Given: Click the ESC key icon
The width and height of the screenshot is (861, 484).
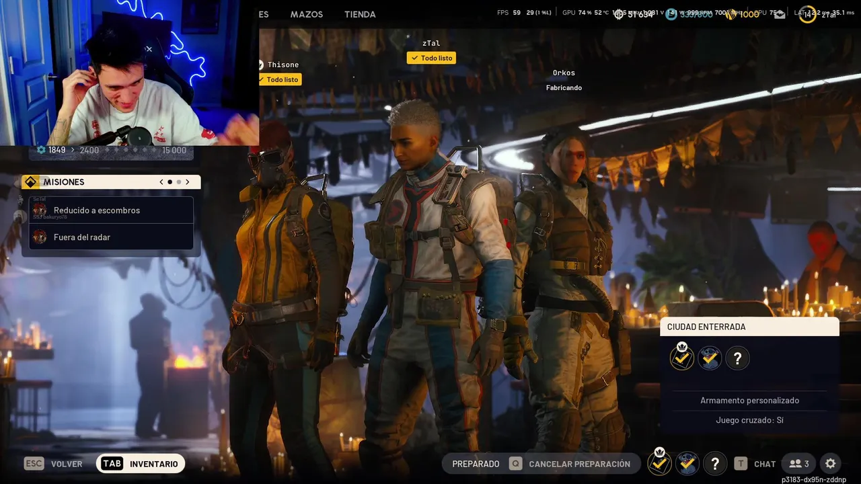Looking at the screenshot, I should click(x=34, y=464).
